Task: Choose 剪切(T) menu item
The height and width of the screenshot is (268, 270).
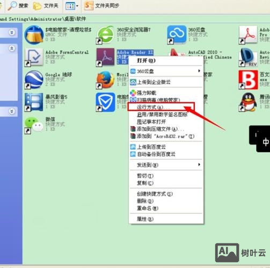Action: point(166,176)
